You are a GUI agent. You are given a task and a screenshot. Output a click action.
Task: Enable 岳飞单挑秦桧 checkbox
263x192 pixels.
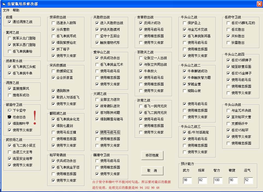(x=10, y=51)
